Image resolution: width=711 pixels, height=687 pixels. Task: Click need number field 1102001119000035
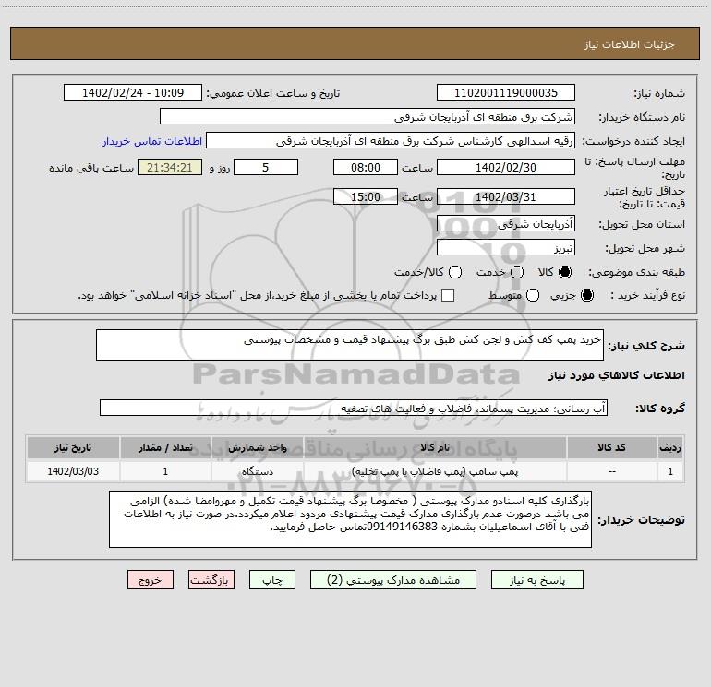click(x=506, y=92)
